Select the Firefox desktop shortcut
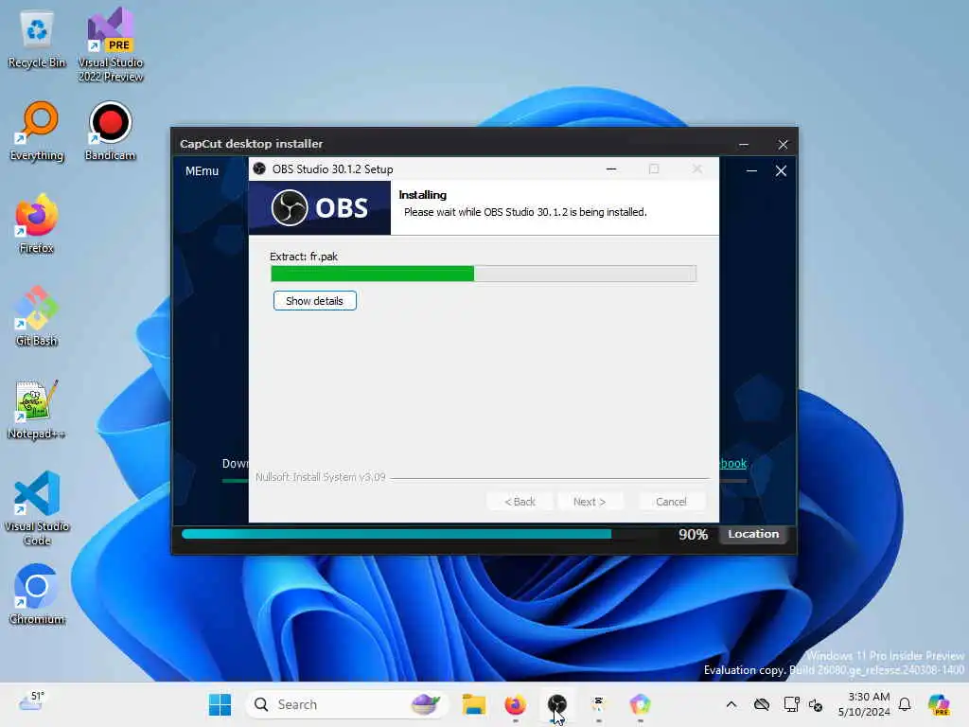This screenshot has height=727, width=969. coord(37,223)
